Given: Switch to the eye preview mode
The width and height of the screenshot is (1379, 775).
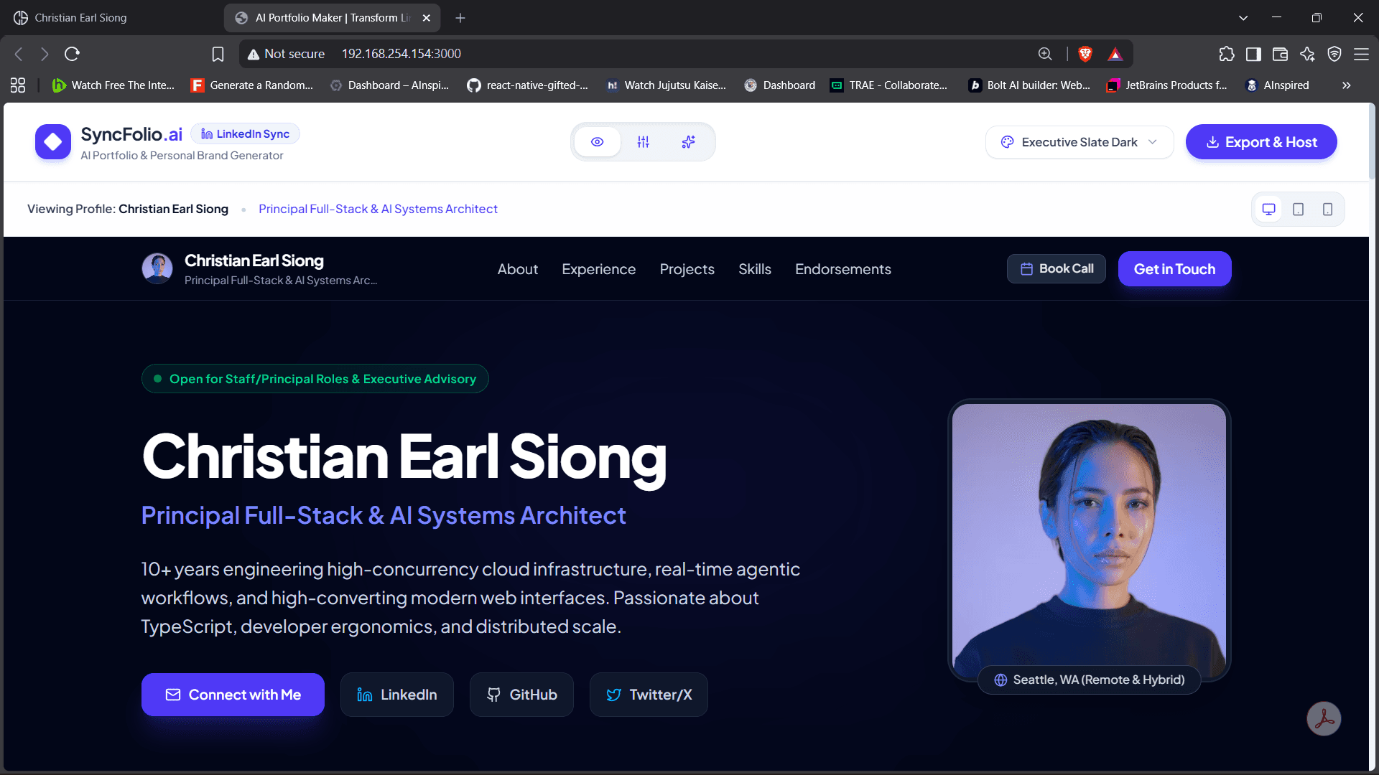Looking at the screenshot, I should pos(598,142).
